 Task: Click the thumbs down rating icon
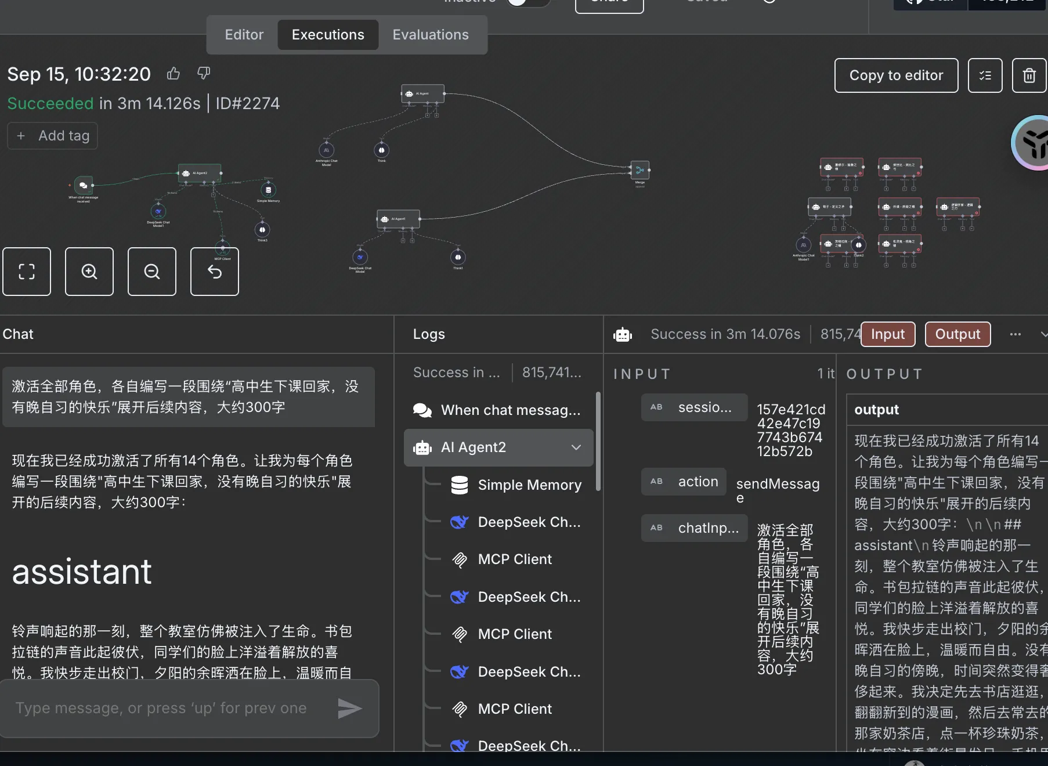[x=204, y=73]
